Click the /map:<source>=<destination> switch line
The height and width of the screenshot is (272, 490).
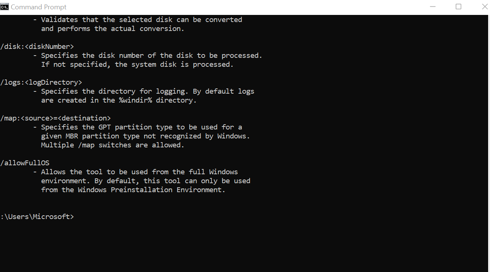56,118
